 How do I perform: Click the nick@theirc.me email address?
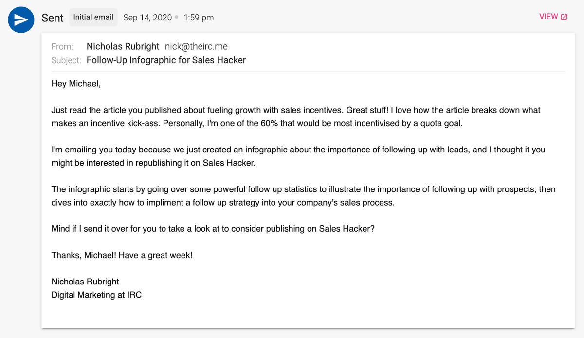tap(196, 46)
